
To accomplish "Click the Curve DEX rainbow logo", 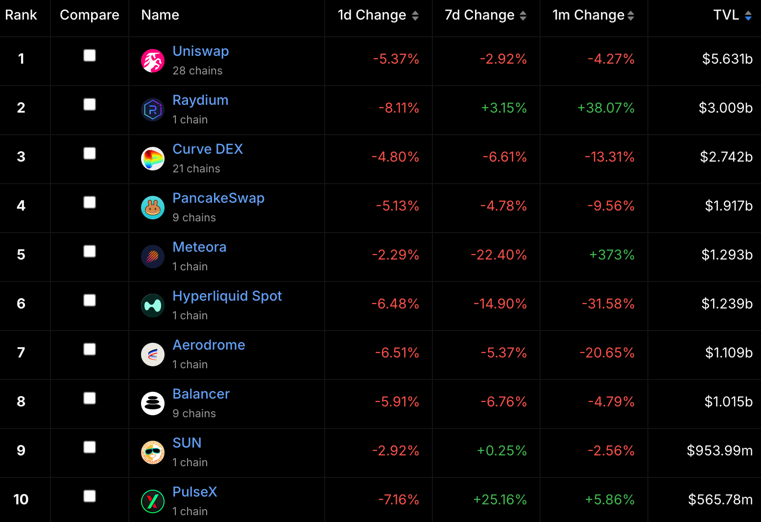I will 153,159.
